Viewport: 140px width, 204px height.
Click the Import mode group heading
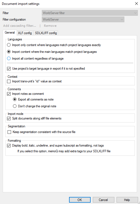pos(16,114)
